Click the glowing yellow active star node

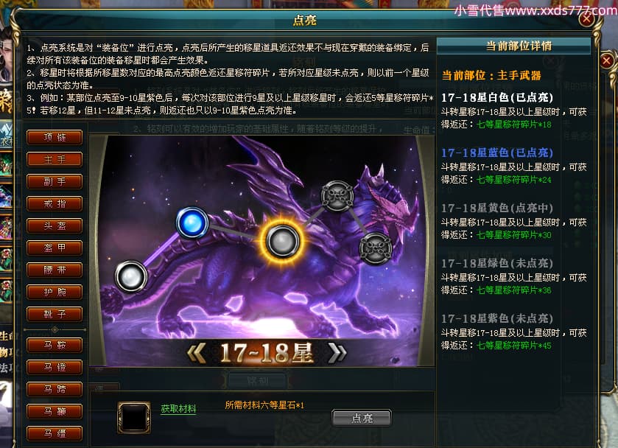point(282,241)
